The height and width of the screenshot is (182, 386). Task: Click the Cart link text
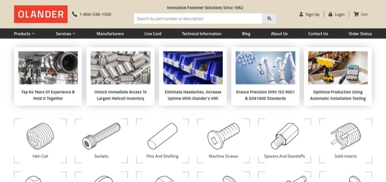(364, 14)
